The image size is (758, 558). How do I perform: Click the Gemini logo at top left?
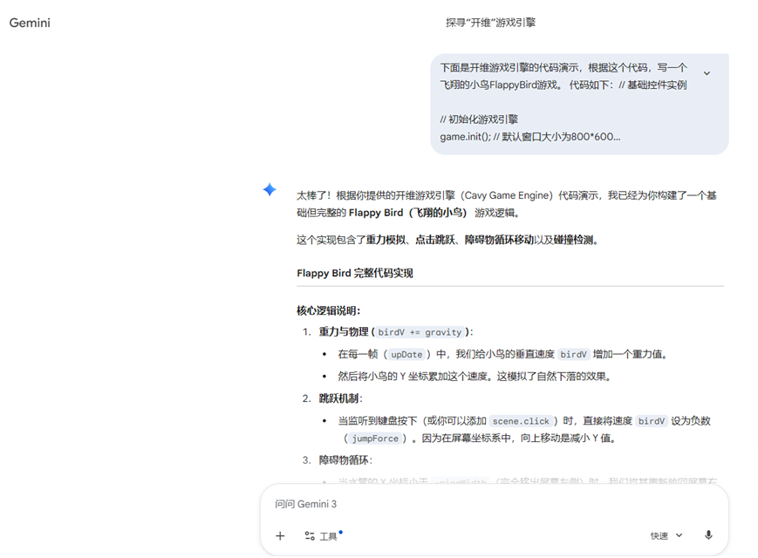coord(29,24)
